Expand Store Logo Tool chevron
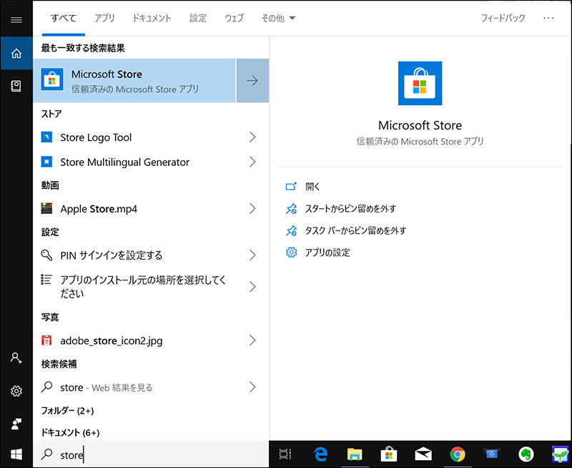Viewport: 572px width, 468px height. coord(252,137)
